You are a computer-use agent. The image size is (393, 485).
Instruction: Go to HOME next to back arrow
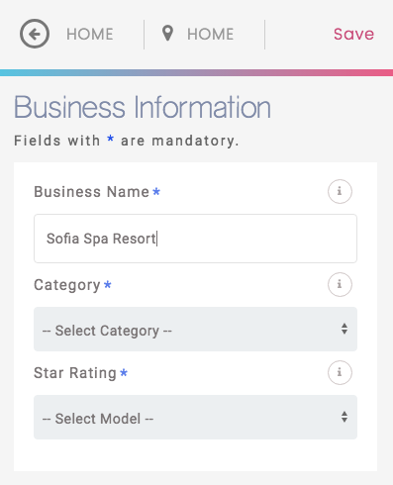tap(90, 34)
